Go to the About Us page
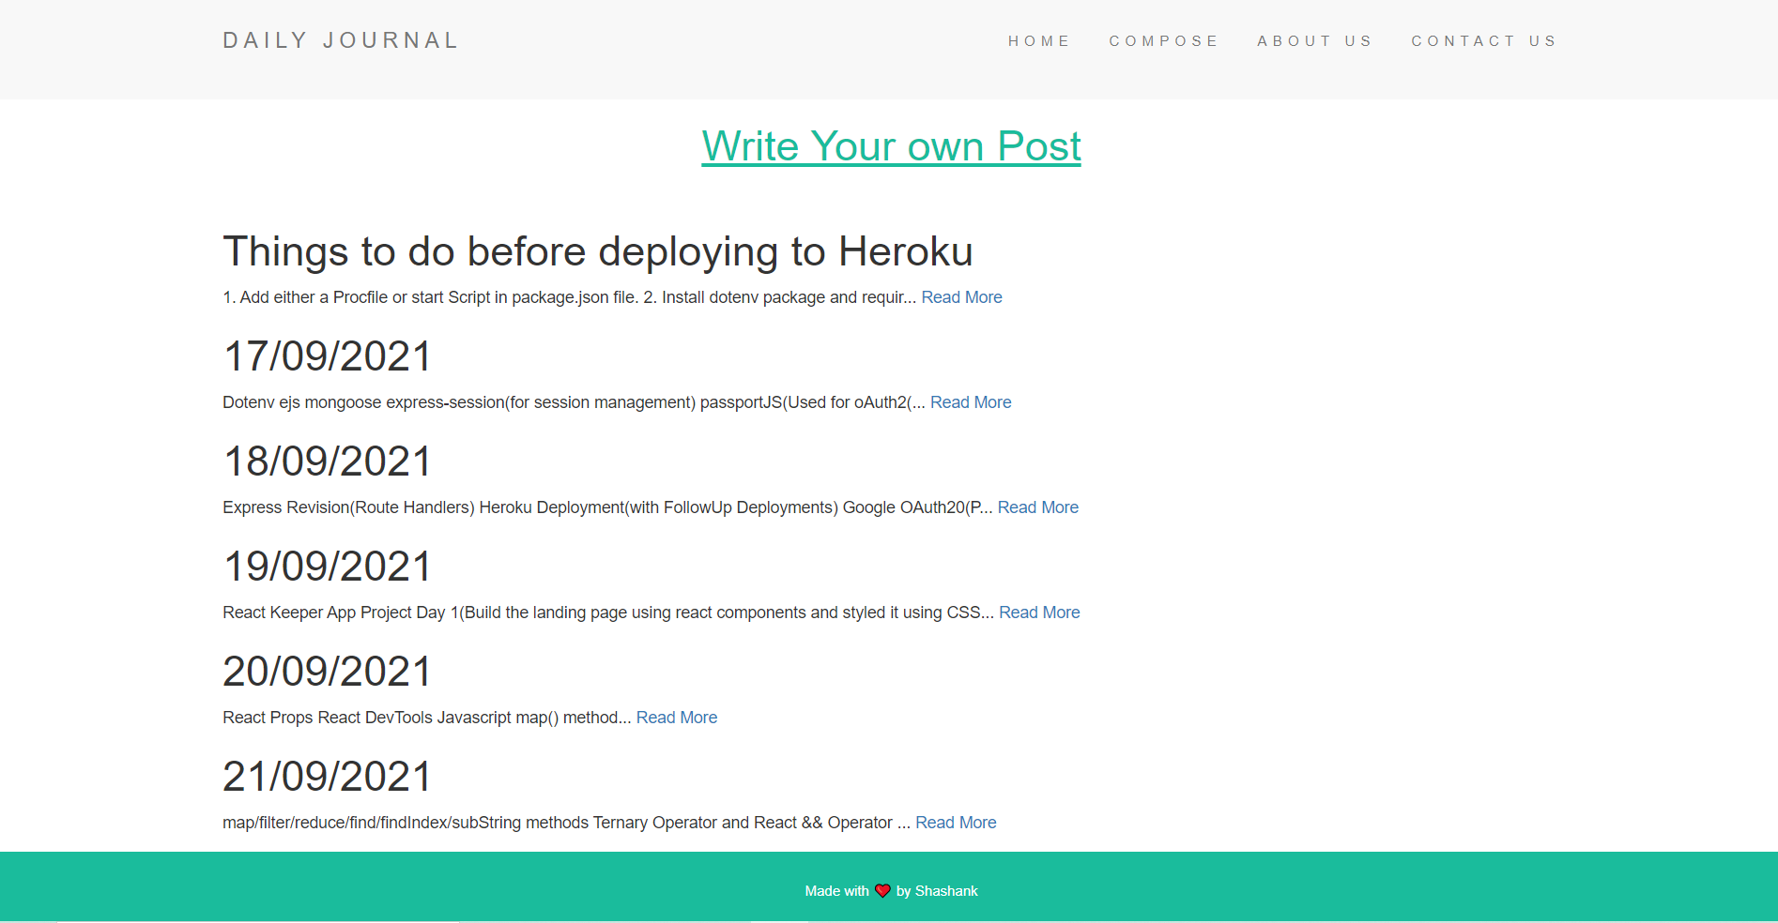The height and width of the screenshot is (923, 1778). click(x=1315, y=41)
